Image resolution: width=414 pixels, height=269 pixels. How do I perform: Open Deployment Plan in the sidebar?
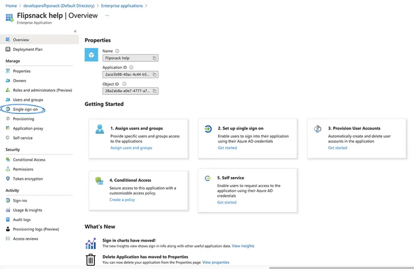(28, 49)
